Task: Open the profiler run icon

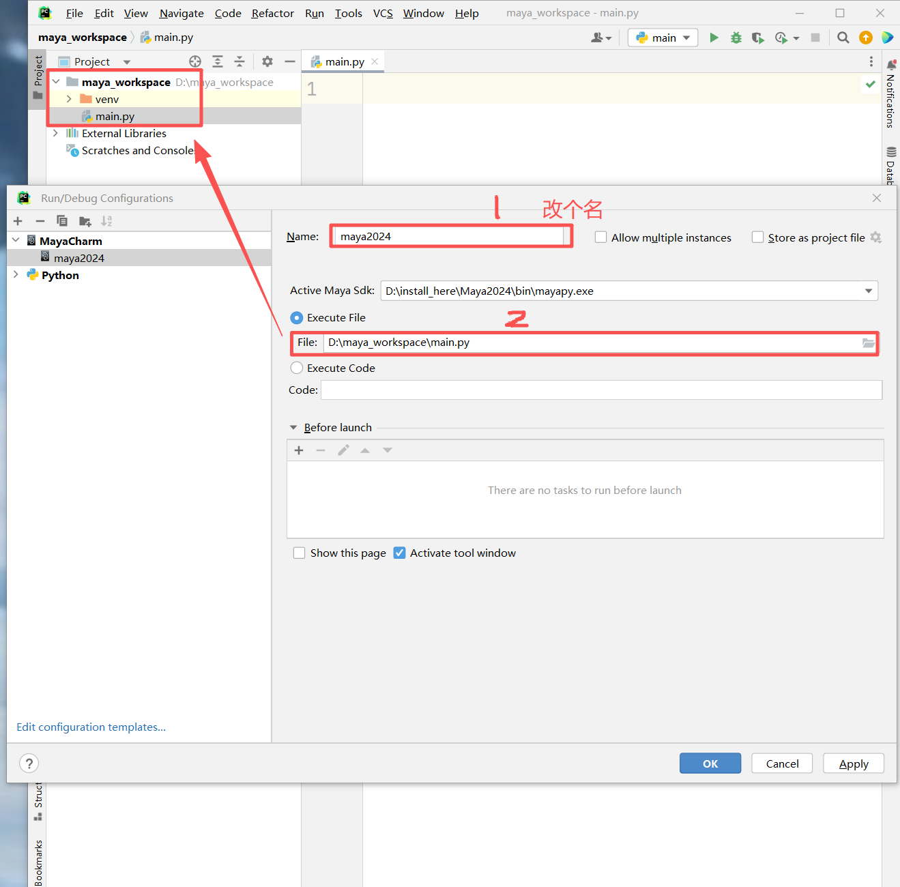Action: [782, 38]
